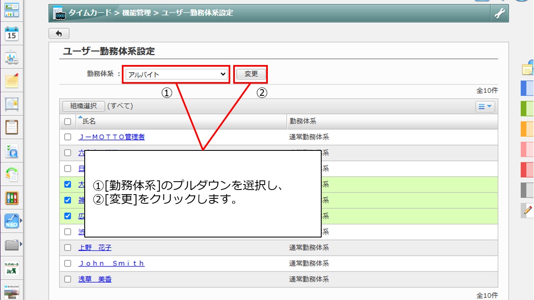Click the 全10件 count below the table
This screenshot has height=300, width=534.
(487, 295)
